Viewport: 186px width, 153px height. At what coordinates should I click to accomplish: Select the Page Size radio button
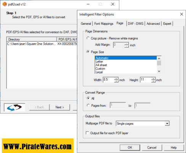point(88,52)
